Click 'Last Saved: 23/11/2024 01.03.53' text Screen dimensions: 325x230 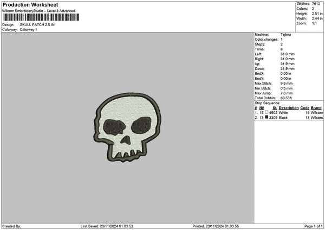point(107,226)
